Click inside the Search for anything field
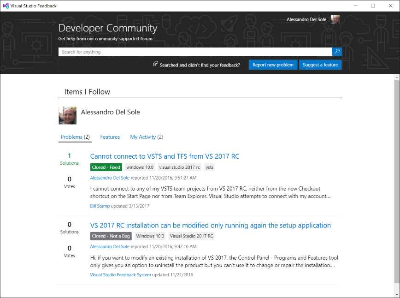Viewport: 400px width, 298px height. click(x=184, y=52)
